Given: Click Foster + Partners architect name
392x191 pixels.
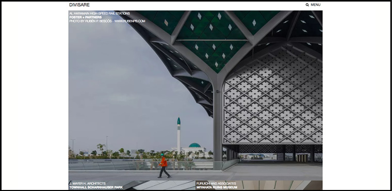Looking at the screenshot, I should click(86, 17).
